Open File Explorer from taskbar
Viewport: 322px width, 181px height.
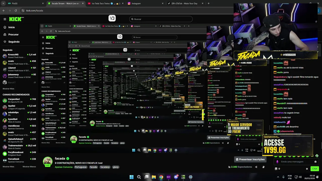pos(154,177)
